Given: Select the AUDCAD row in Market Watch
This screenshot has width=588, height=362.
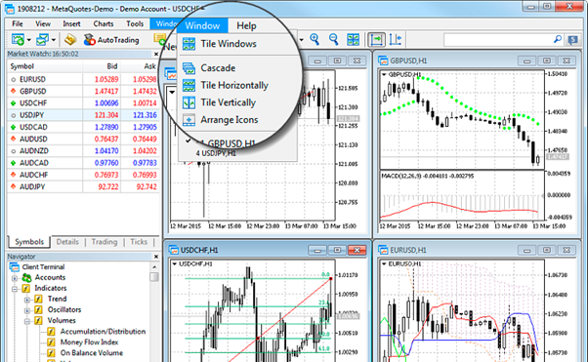Looking at the screenshot, I should tap(83, 163).
